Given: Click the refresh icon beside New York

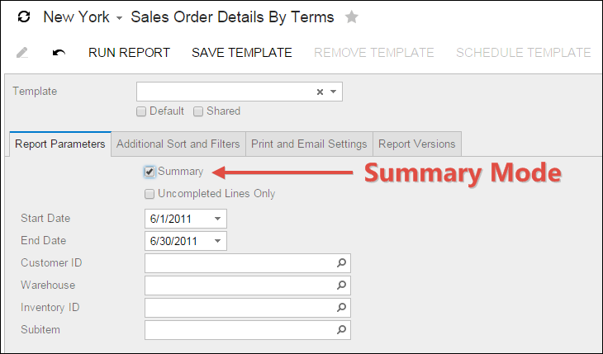Looking at the screenshot, I should [24, 17].
